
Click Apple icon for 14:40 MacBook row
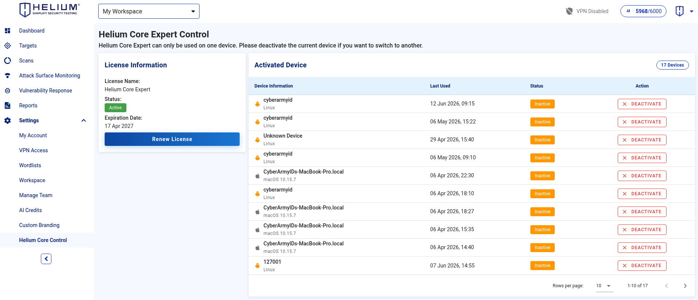[257, 248]
